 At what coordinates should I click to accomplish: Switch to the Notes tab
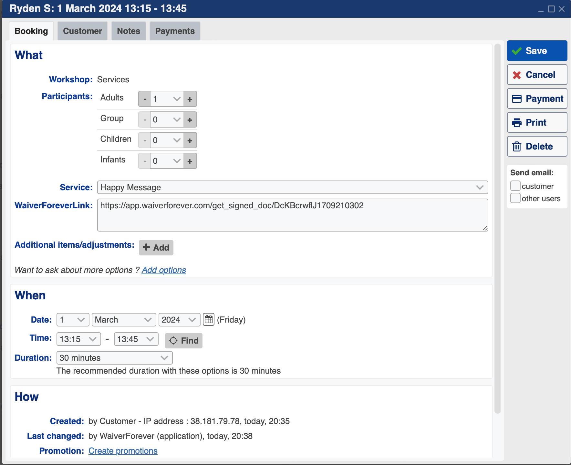[129, 31]
